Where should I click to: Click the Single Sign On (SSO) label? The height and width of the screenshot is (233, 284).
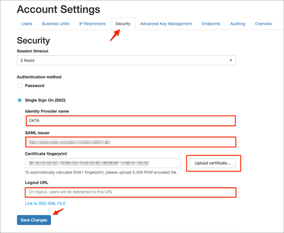[45, 100]
